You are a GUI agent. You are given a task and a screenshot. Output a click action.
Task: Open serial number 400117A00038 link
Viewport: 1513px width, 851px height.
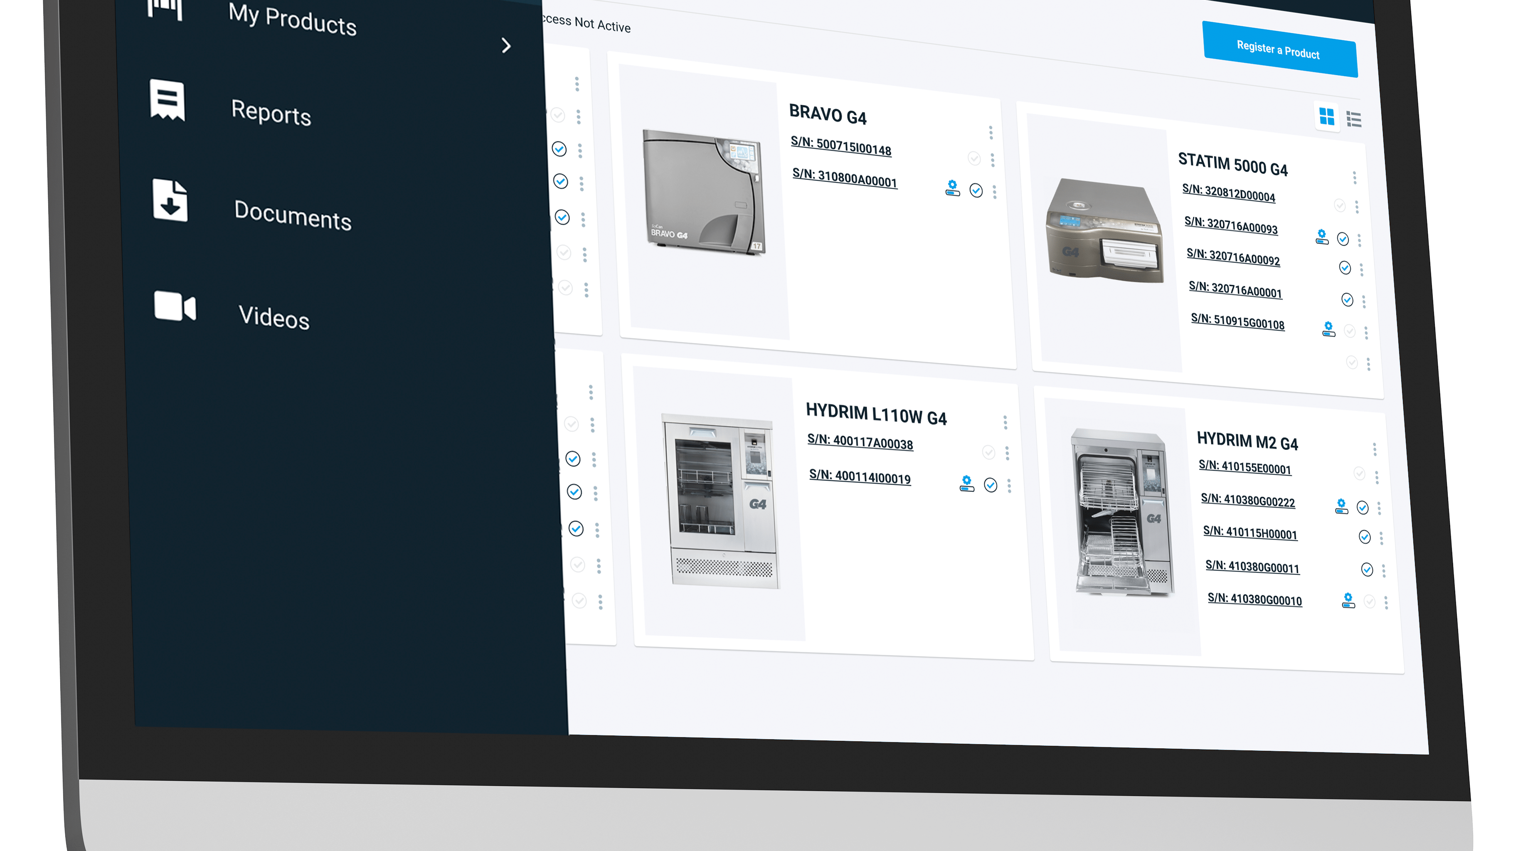[x=860, y=442]
